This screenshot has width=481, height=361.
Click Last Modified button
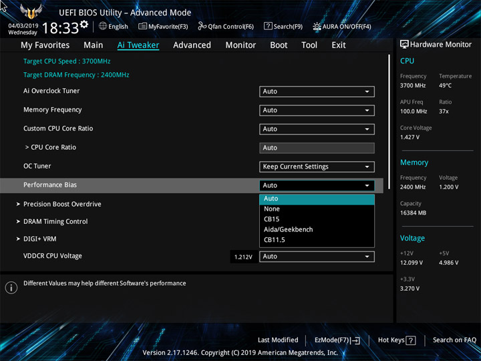pyautogui.click(x=278, y=340)
